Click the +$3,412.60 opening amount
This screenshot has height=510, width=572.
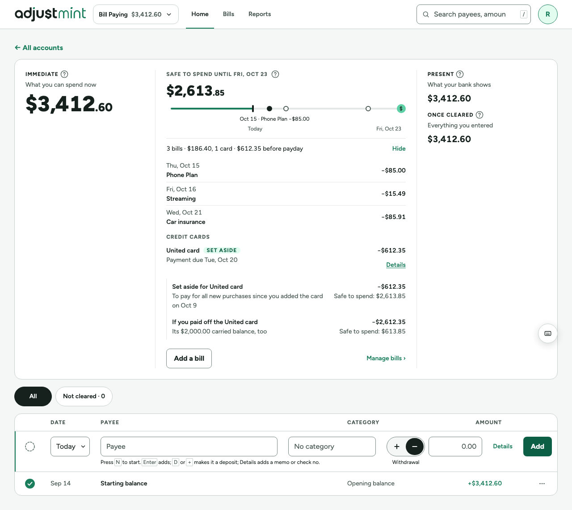click(485, 484)
